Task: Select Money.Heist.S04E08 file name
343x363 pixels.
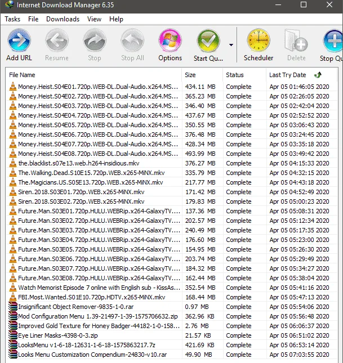Action: coord(98,154)
